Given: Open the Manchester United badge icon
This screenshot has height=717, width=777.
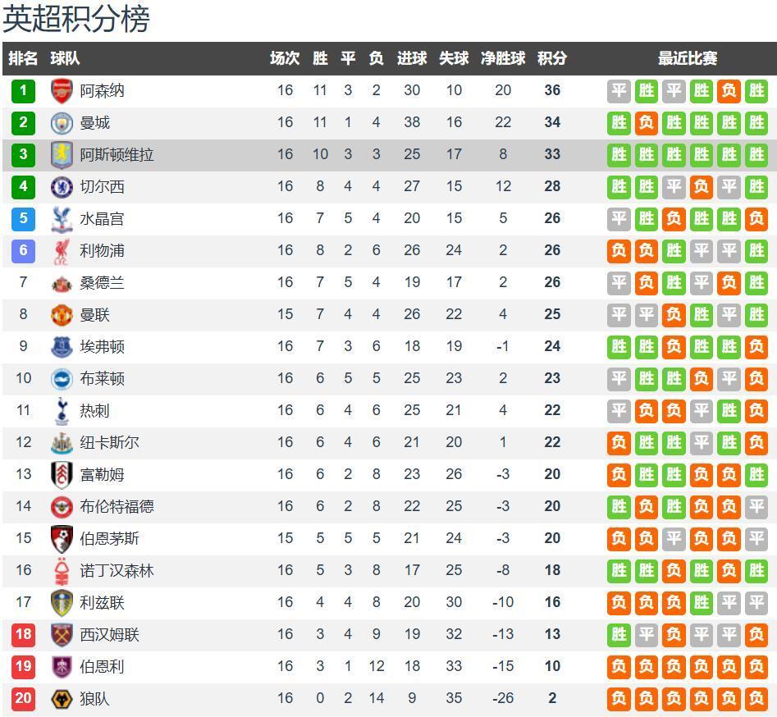Looking at the screenshot, I should coord(62,314).
